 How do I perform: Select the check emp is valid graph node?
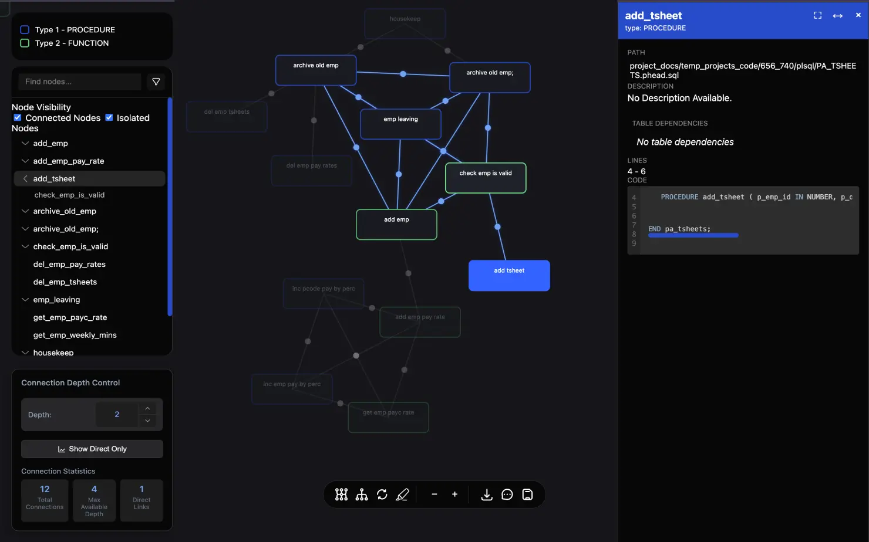point(486,178)
